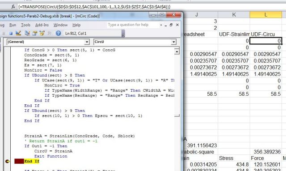
Task: Close the inner mCirc code window
Action: (x=177, y=25)
